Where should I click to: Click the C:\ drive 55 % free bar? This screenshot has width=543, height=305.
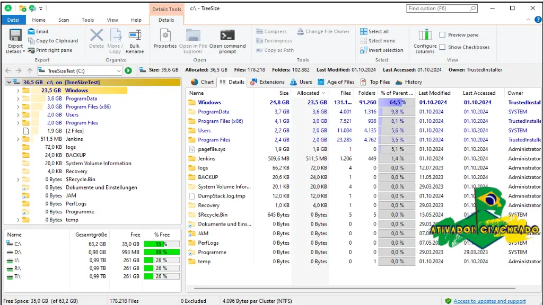tap(162, 244)
